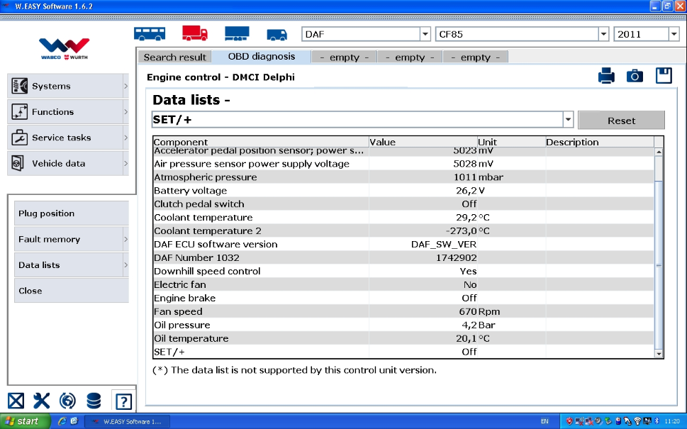Click the Reset button

tap(621, 120)
